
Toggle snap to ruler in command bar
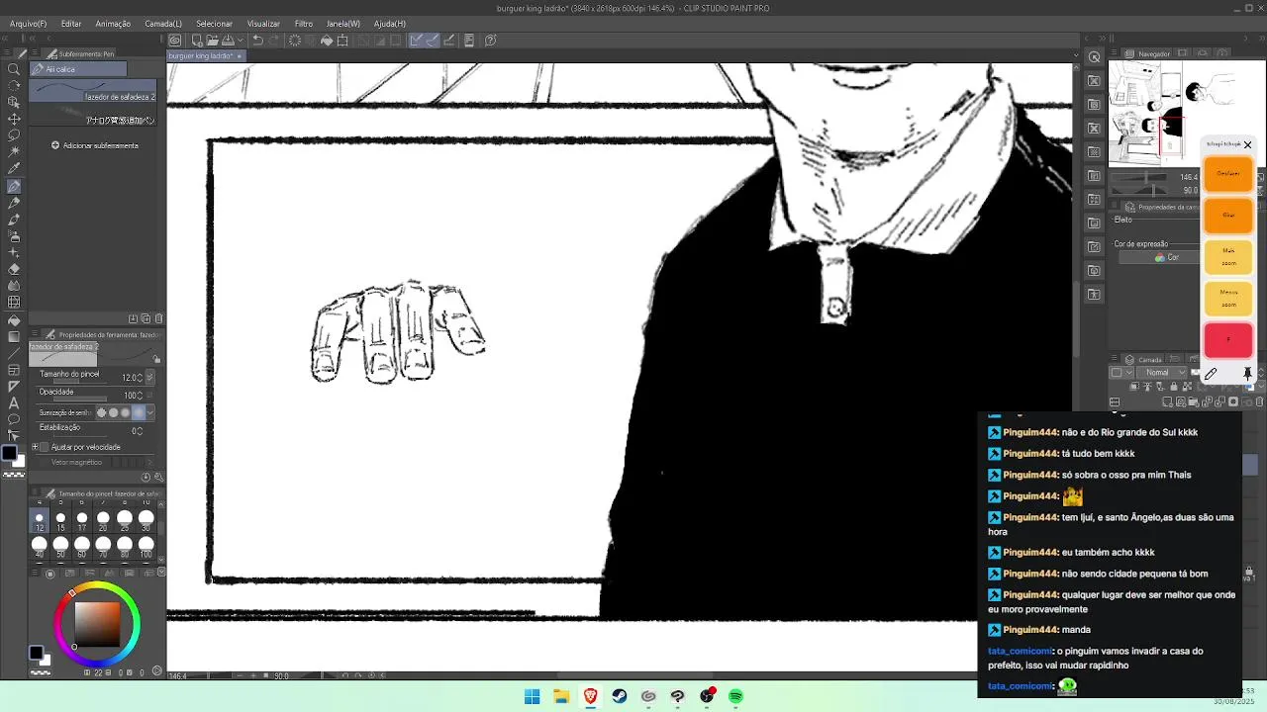(417, 41)
